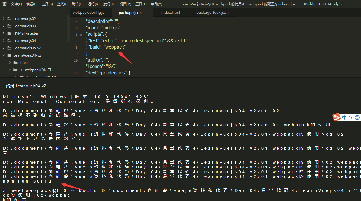Click the LearnVuejs04-v2 project icon
The width and height of the screenshot is (361, 201).
pos(9,55)
